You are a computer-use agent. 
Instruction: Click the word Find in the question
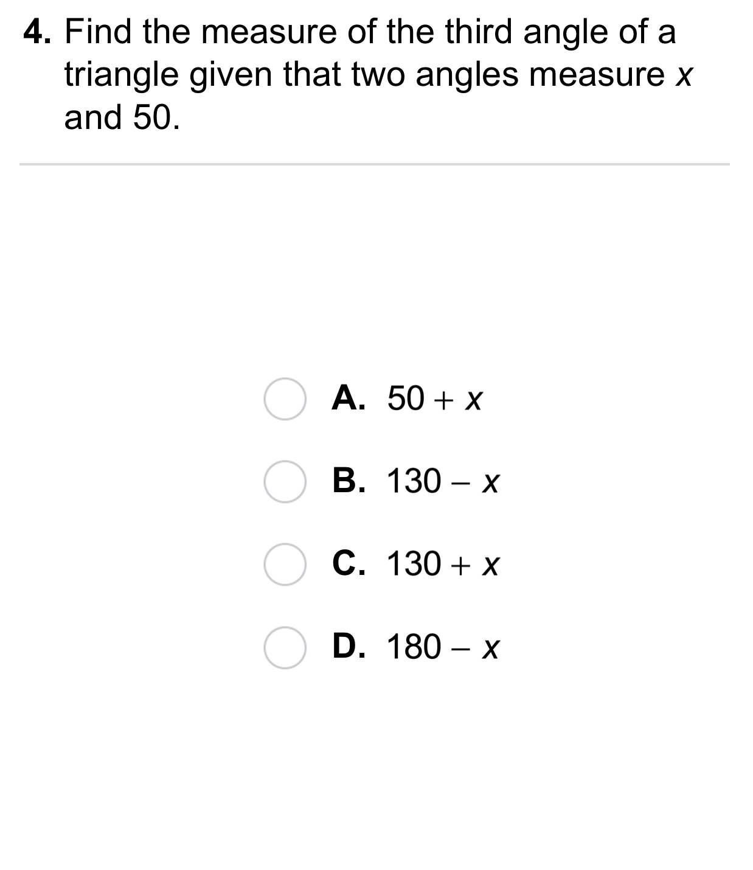pyautogui.click(x=99, y=32)
